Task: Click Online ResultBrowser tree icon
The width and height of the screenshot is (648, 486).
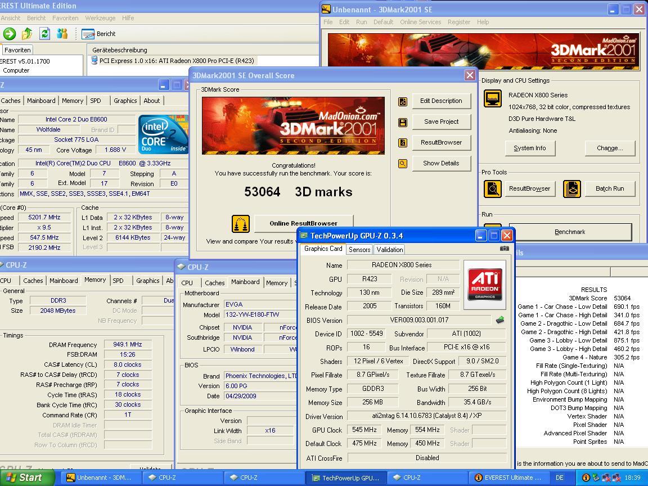Action: point(241,223)
